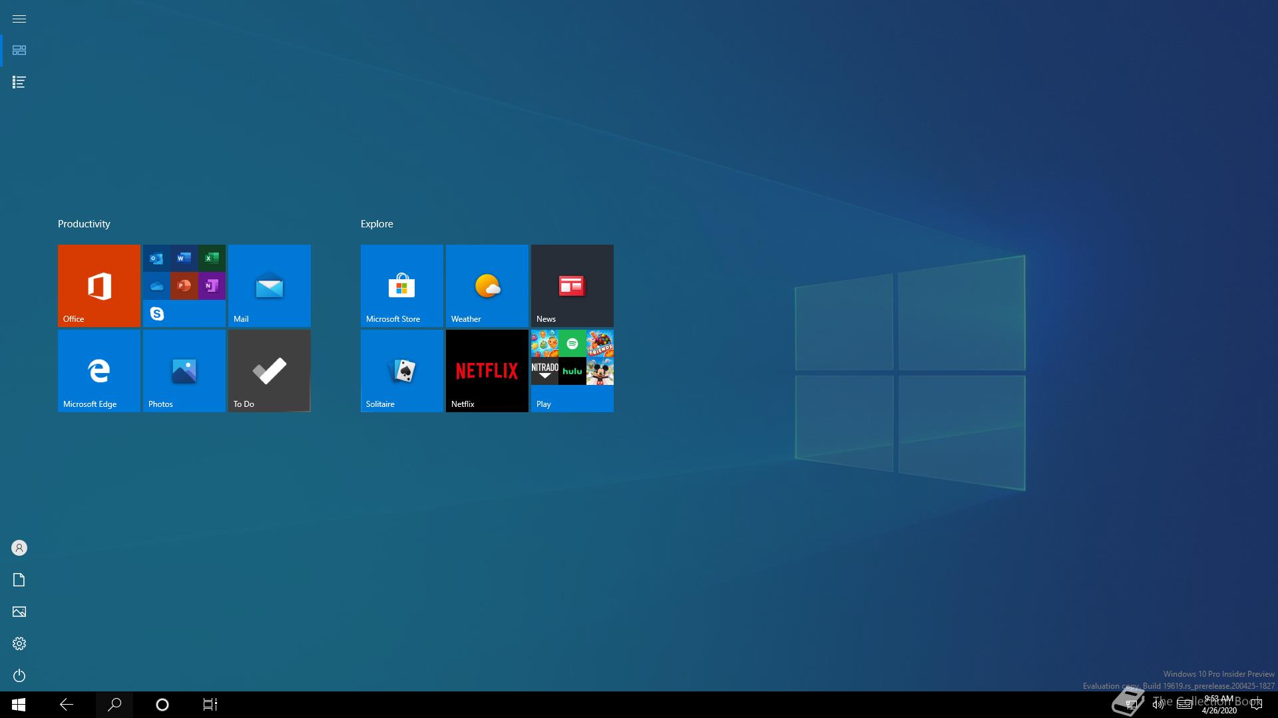This screenshot has width=1278, height=718.
Task: Expand the hamburger menu at top left
Action: click(x=19, y=19)
